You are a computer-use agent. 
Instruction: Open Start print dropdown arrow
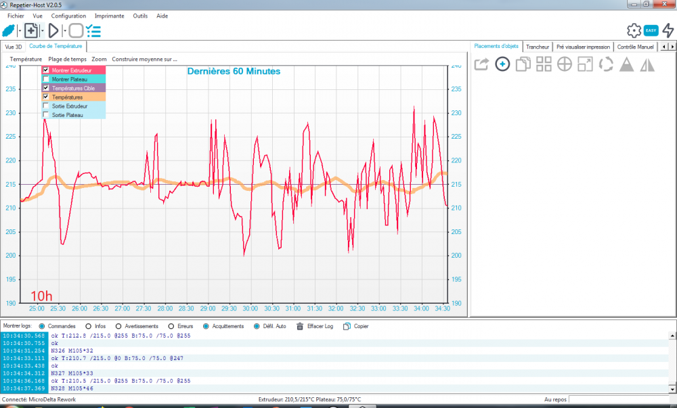pyautogui.click(x=64, y=30)
